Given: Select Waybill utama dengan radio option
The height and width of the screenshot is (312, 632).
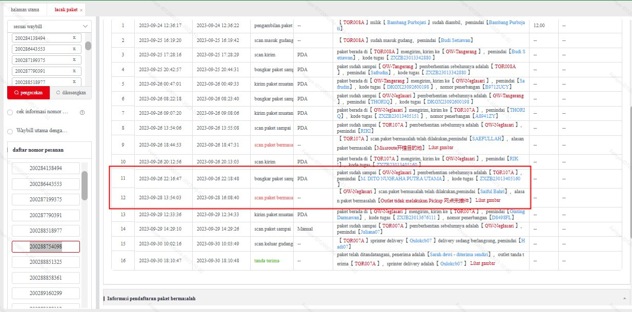Looking at the screenshot, I should [10, 131].
